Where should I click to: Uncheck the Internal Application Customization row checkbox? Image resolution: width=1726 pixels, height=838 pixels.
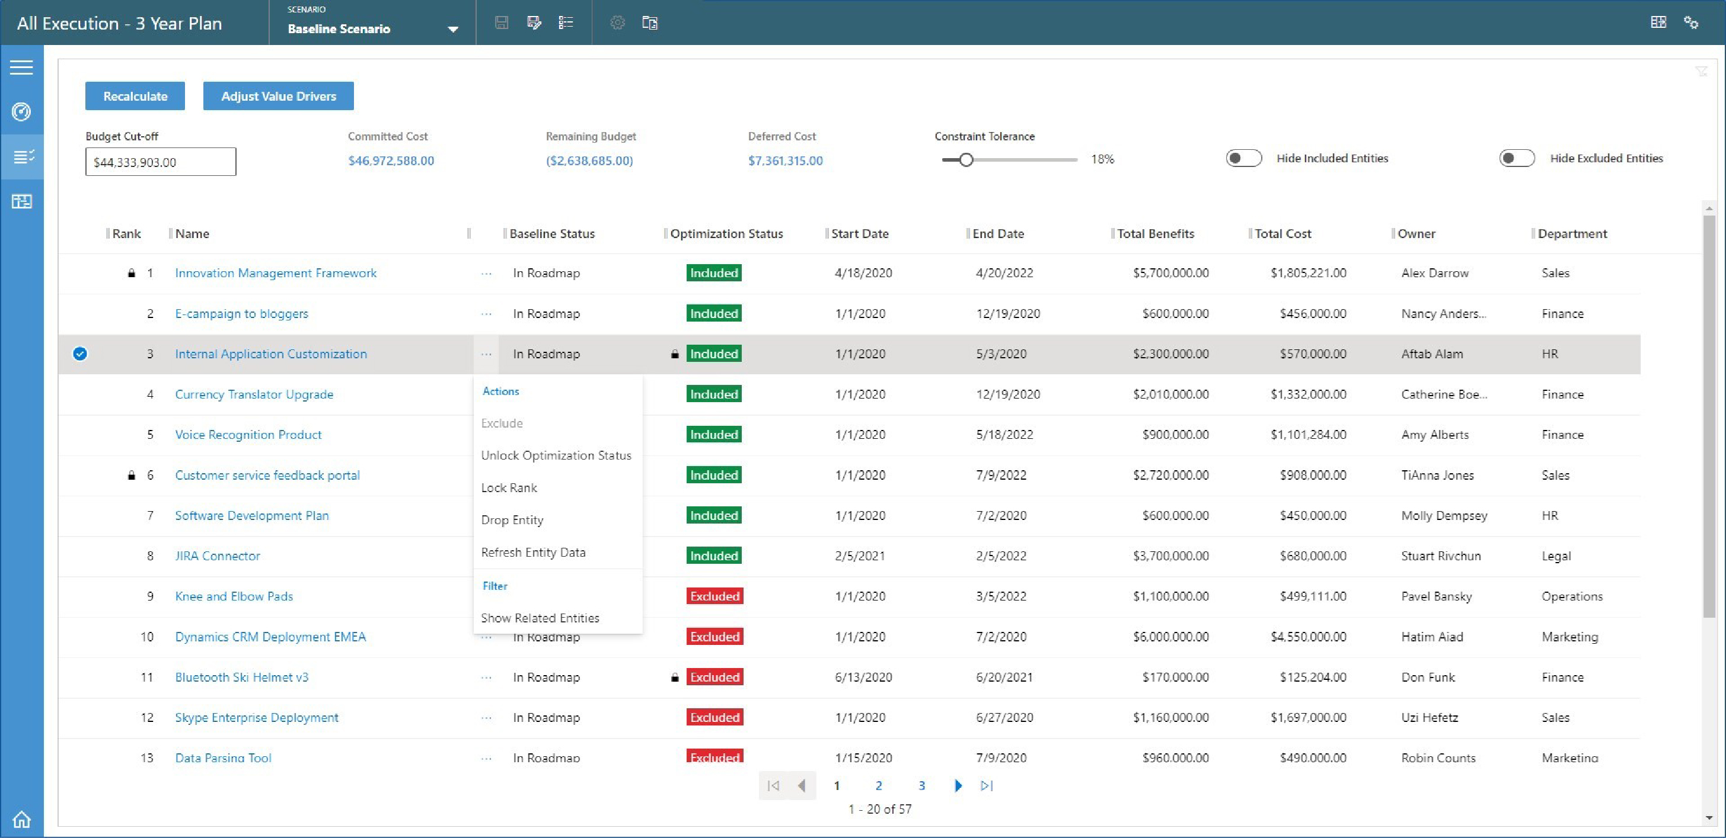coord(79,354)
